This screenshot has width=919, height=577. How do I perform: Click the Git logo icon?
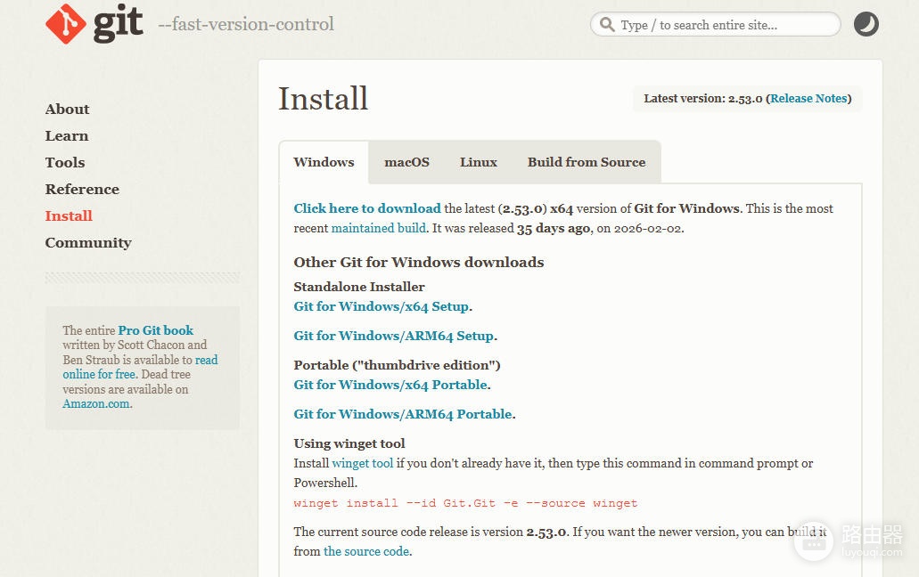(x=66, y=24)
